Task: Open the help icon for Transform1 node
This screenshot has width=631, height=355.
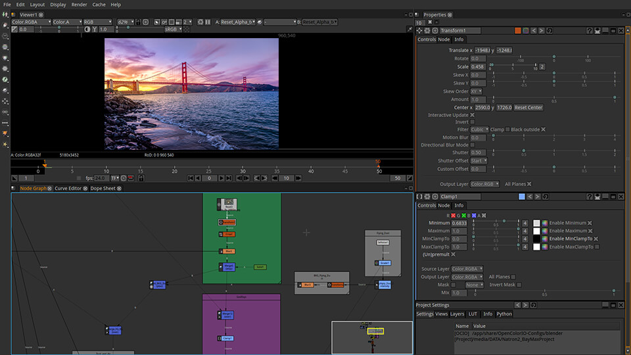Action: [x=589, y=30]
